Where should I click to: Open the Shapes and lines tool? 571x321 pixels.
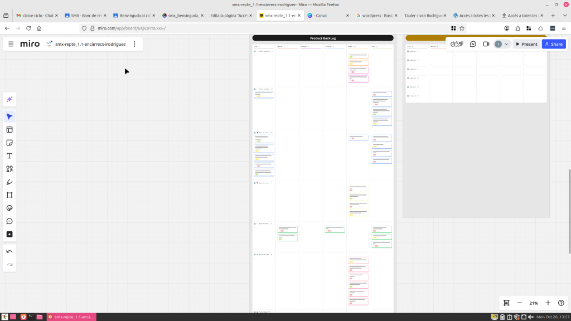[x=9, y=169]
